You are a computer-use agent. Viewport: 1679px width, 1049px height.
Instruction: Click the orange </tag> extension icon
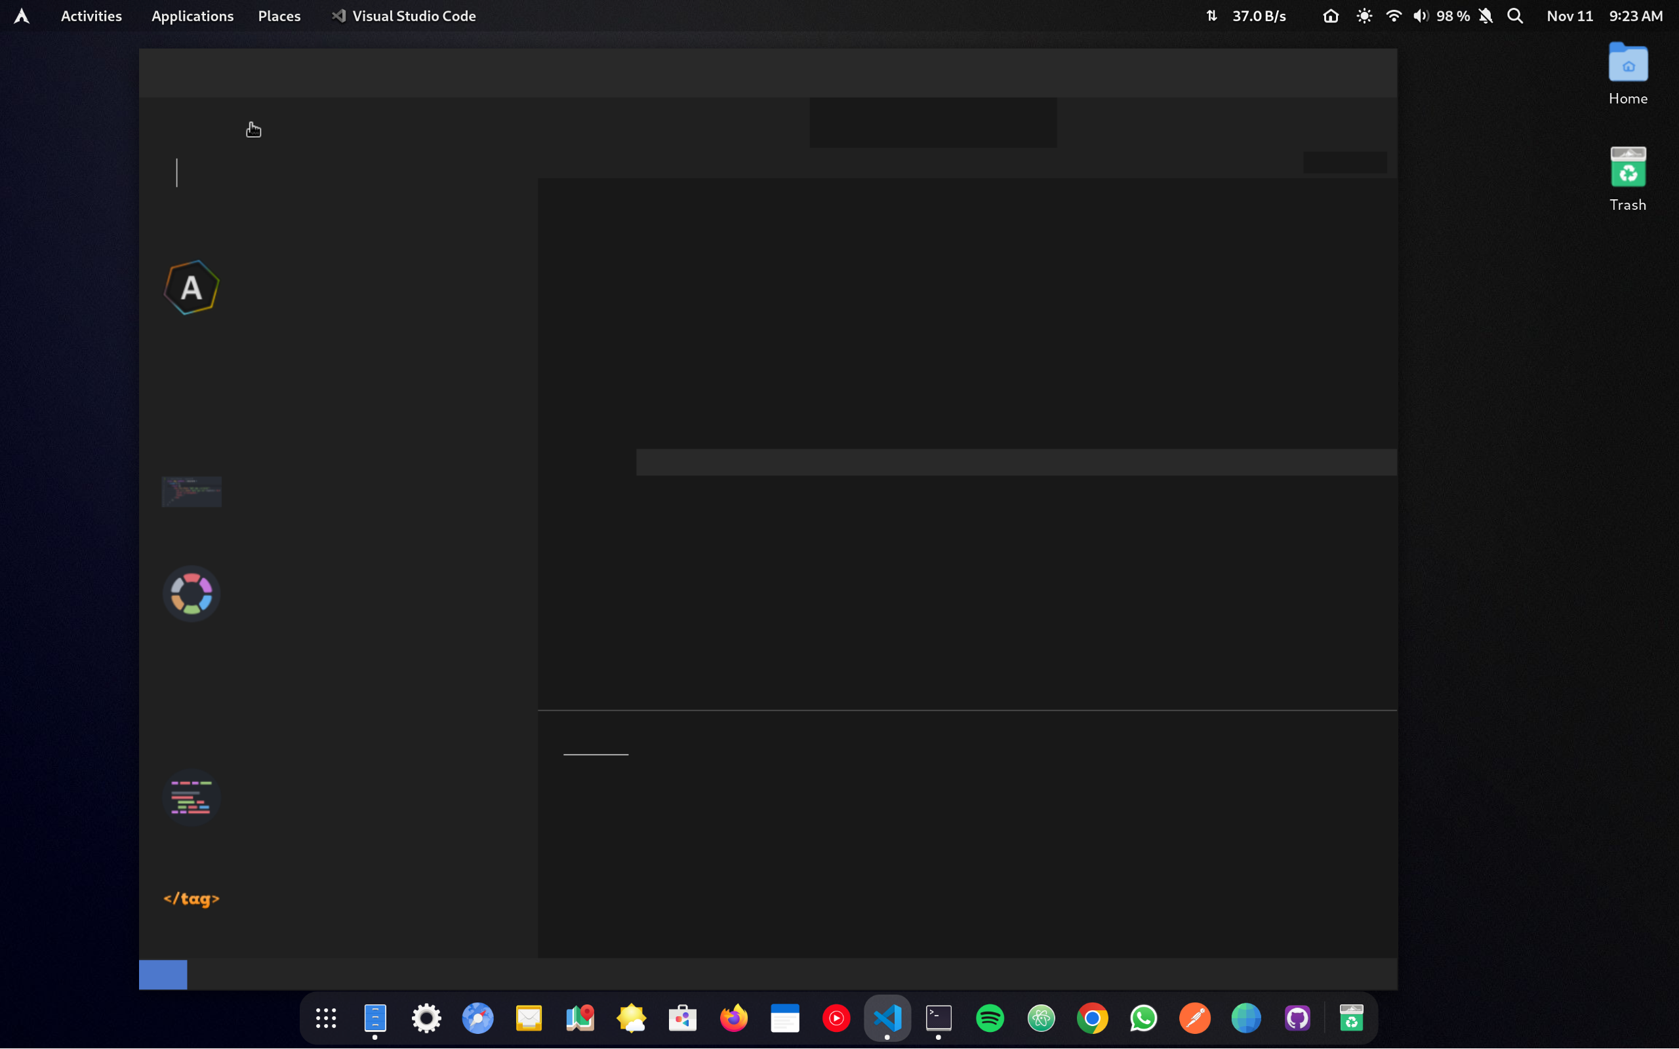pos(191,898)
